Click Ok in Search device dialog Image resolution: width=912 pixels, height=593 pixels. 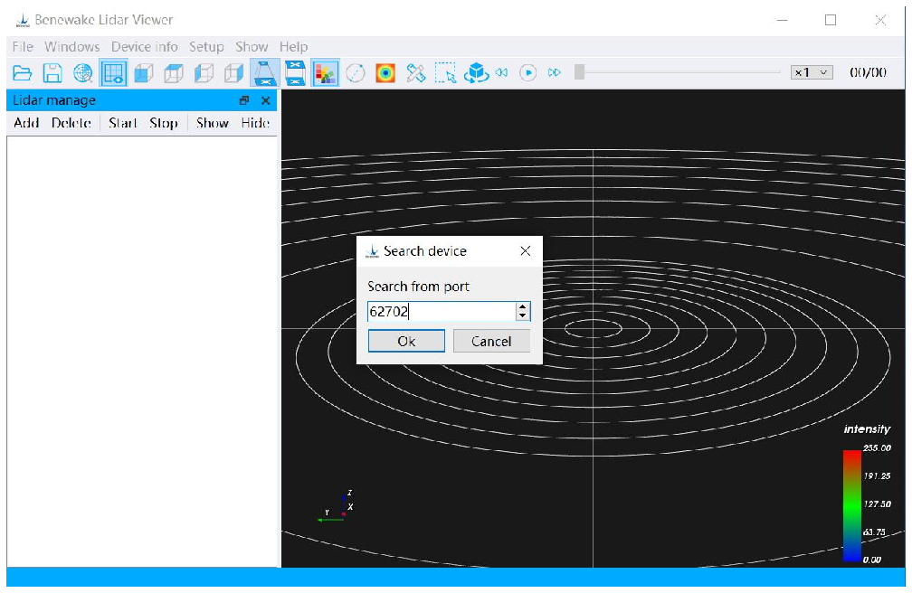tap(406, 342)
